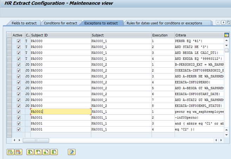The height and width of the screenshot is (159, 231).
Task: Toggle Active checkbox for PA0001_1 execution 4
Action: 19,129
